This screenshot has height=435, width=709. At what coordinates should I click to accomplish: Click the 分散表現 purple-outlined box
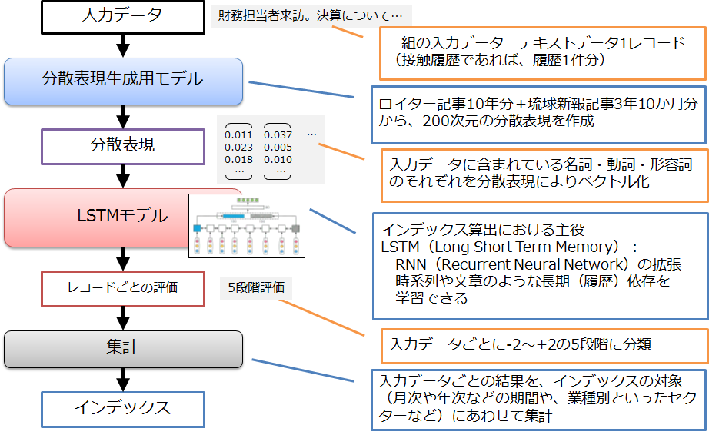(123, 146)
